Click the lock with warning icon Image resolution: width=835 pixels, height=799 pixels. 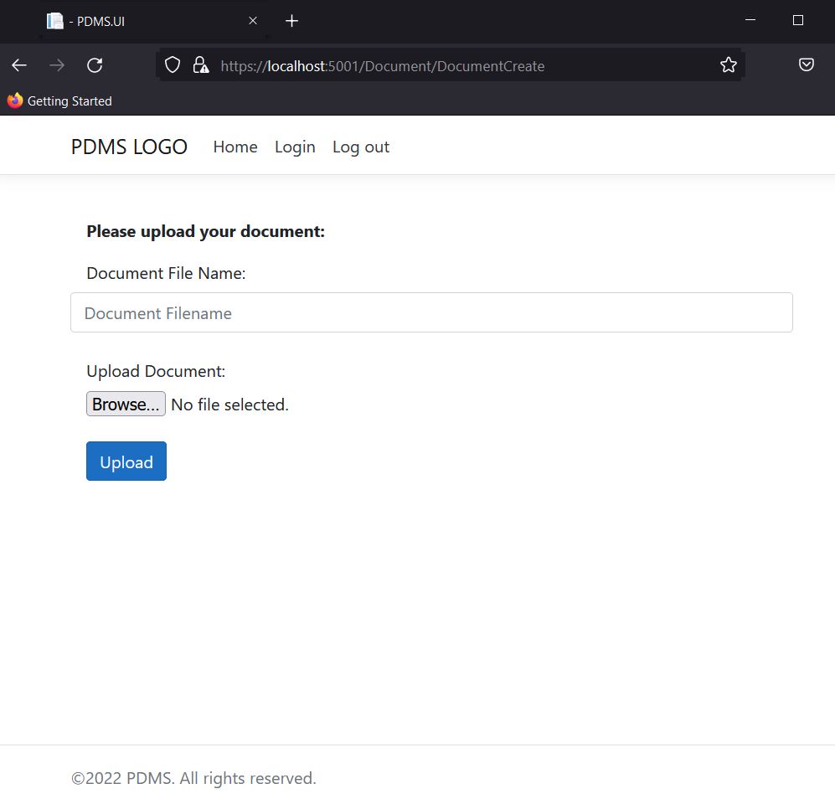point(201,65)
